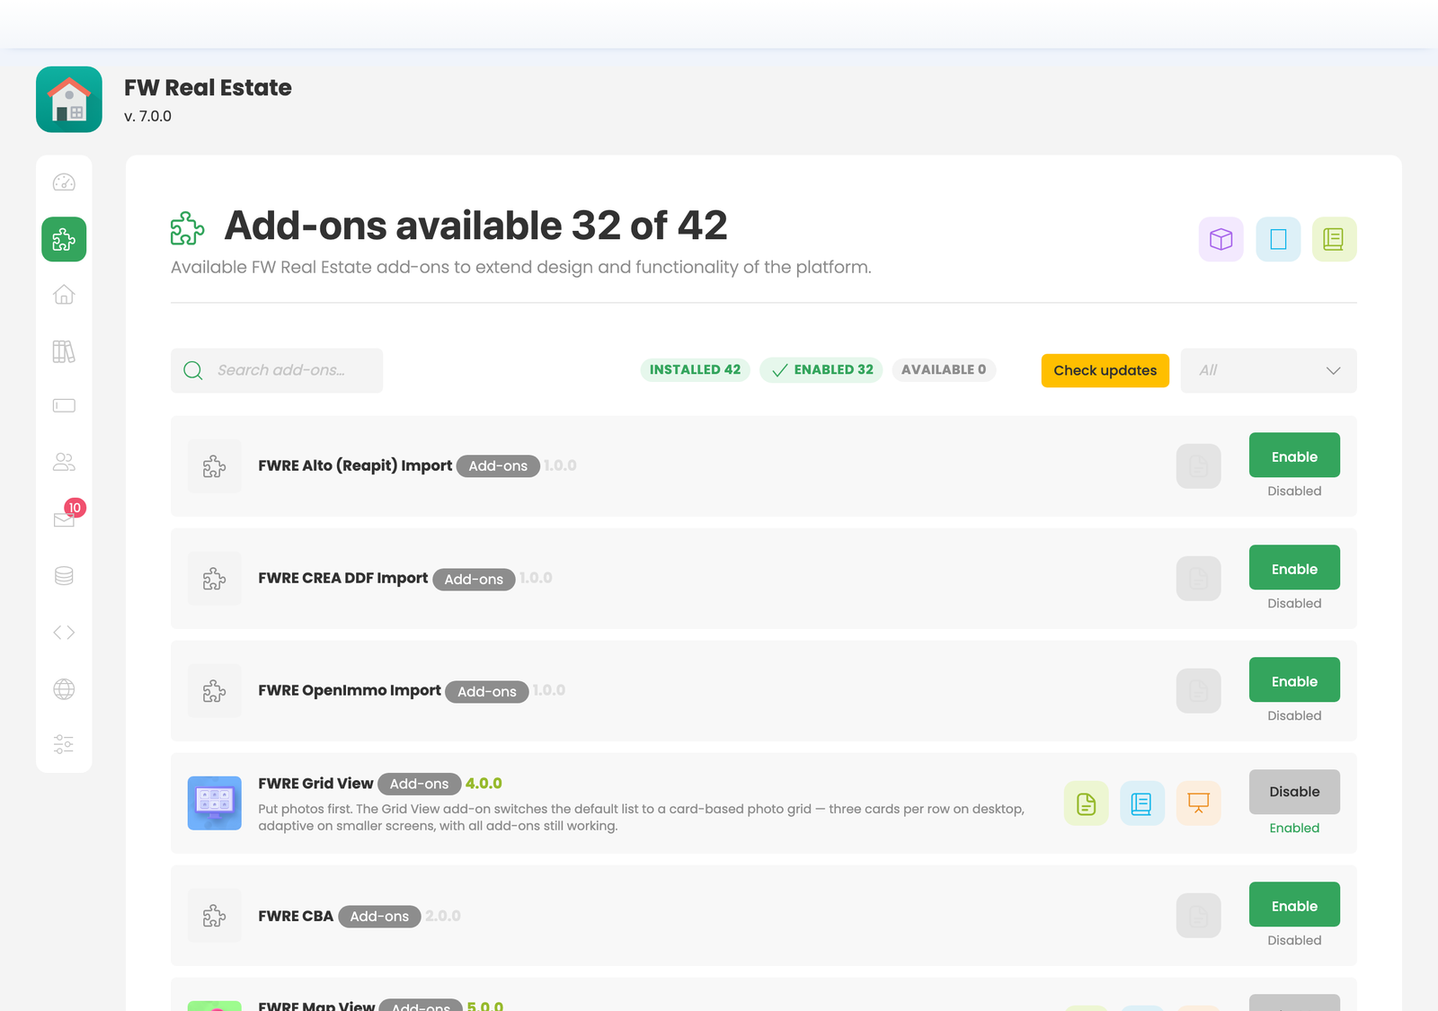Click the Add-ons tag on FWRE Grid View

click(x=420, y=785)
